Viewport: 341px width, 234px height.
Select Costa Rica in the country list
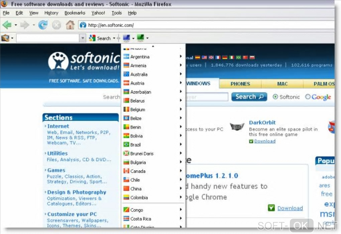[153, 219]
